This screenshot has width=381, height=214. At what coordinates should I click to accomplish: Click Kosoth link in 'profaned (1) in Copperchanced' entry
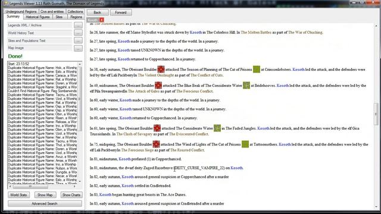[124, 159]
